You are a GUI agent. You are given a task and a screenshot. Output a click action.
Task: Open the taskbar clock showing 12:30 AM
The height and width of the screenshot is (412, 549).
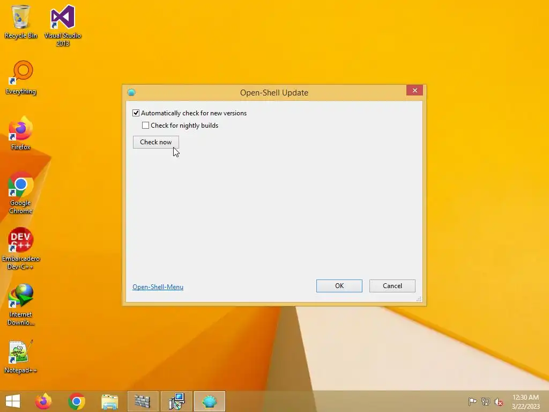[525, 401]
